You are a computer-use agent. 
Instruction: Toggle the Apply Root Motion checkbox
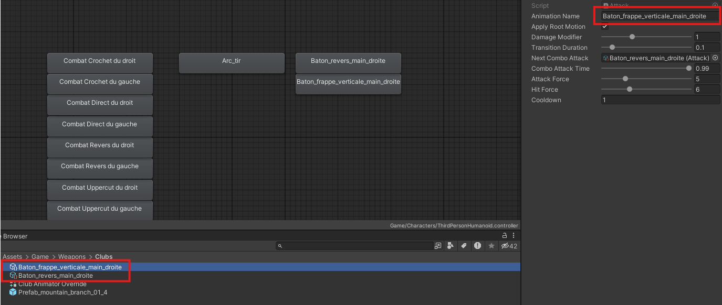(x=605, y=27)
